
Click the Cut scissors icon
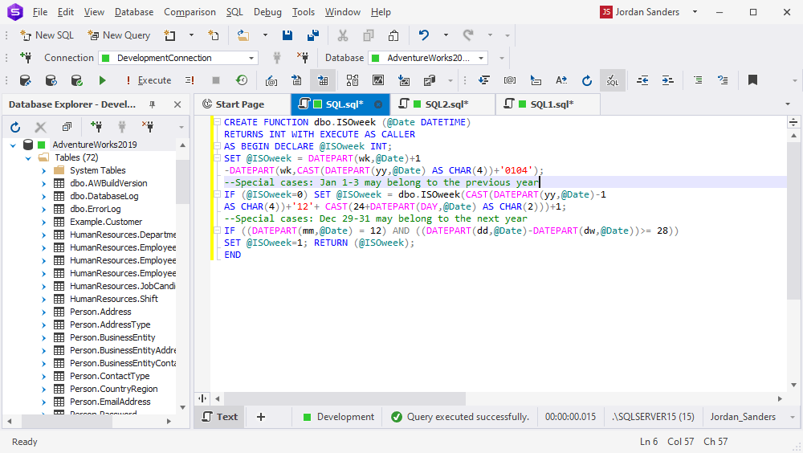tap(343, 35)
